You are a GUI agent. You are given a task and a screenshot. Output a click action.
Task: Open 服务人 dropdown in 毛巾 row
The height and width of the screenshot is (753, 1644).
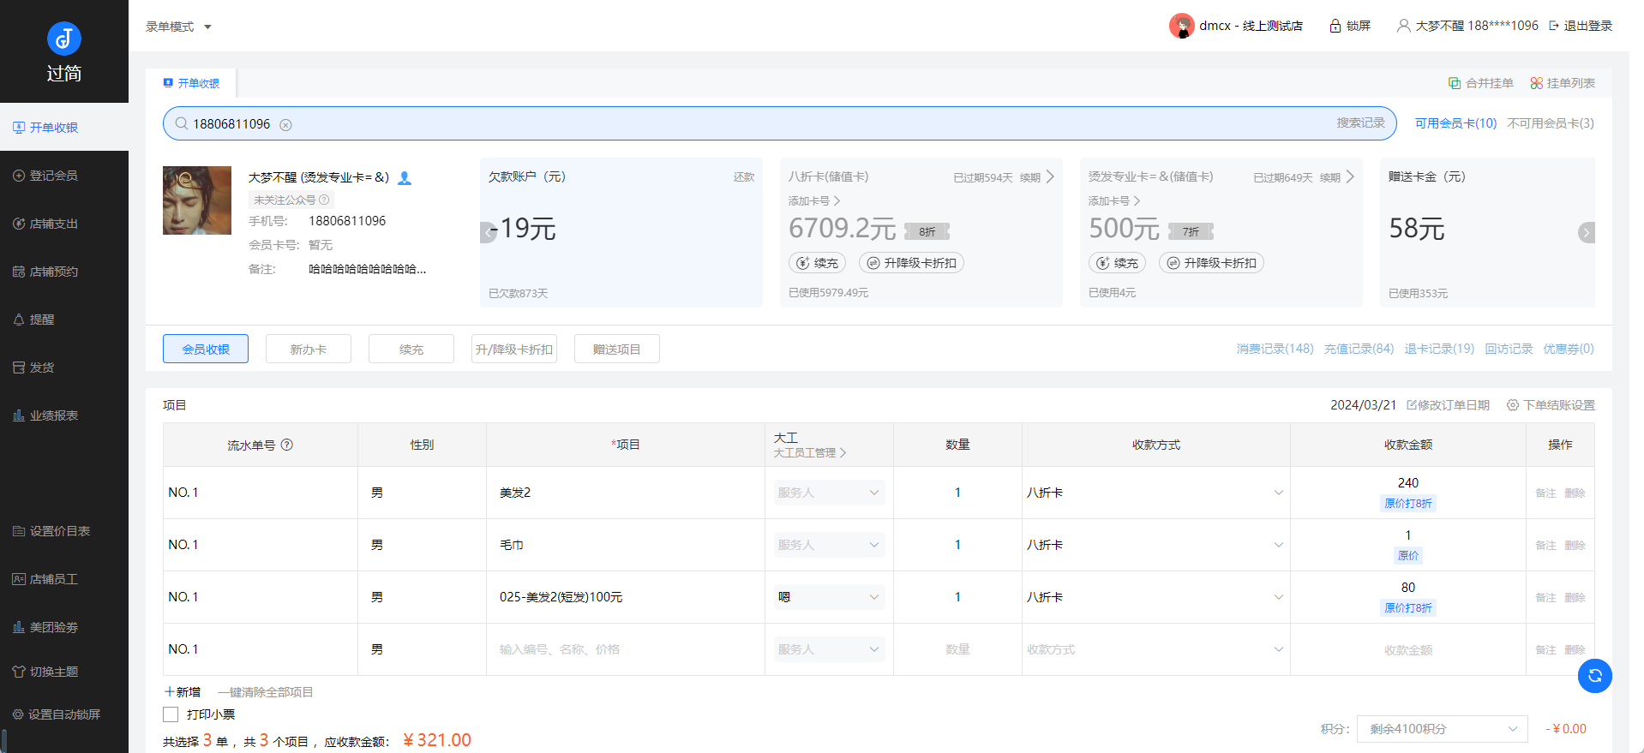[x=829, y=545]
